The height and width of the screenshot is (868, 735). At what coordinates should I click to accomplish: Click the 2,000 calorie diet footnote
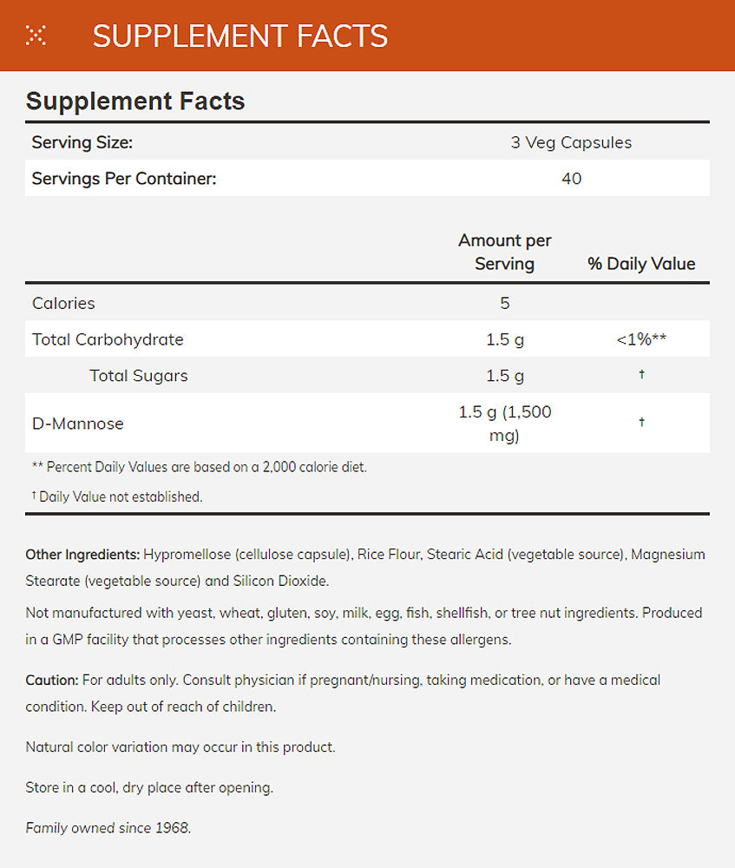click(x=200, y=467)
